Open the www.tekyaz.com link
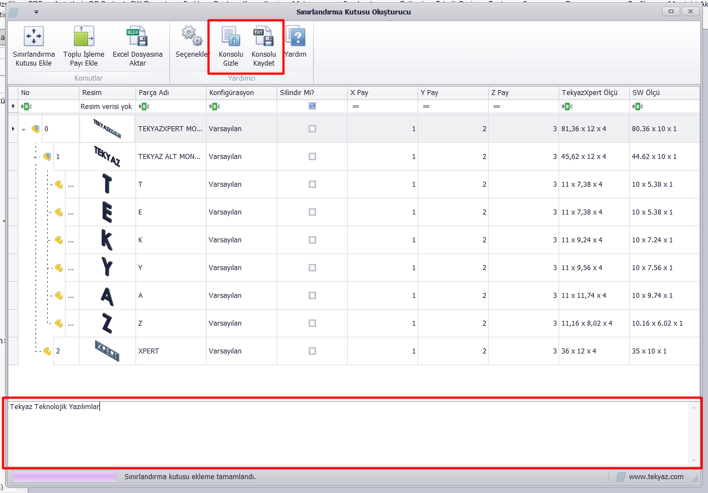The width and height of the screenshot is (708, 493). pyautogui.click(x=656, y=477)
